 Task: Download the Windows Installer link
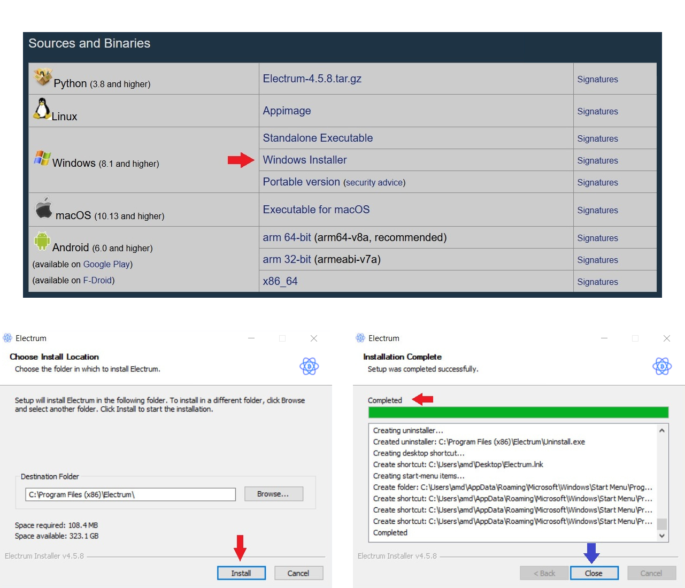click(x=305, y=160)
